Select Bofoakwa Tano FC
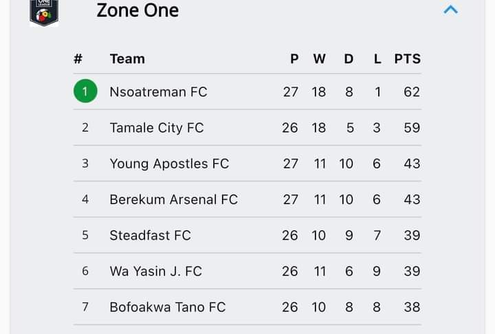The image size is (495, 334). (x=168, y=307)
